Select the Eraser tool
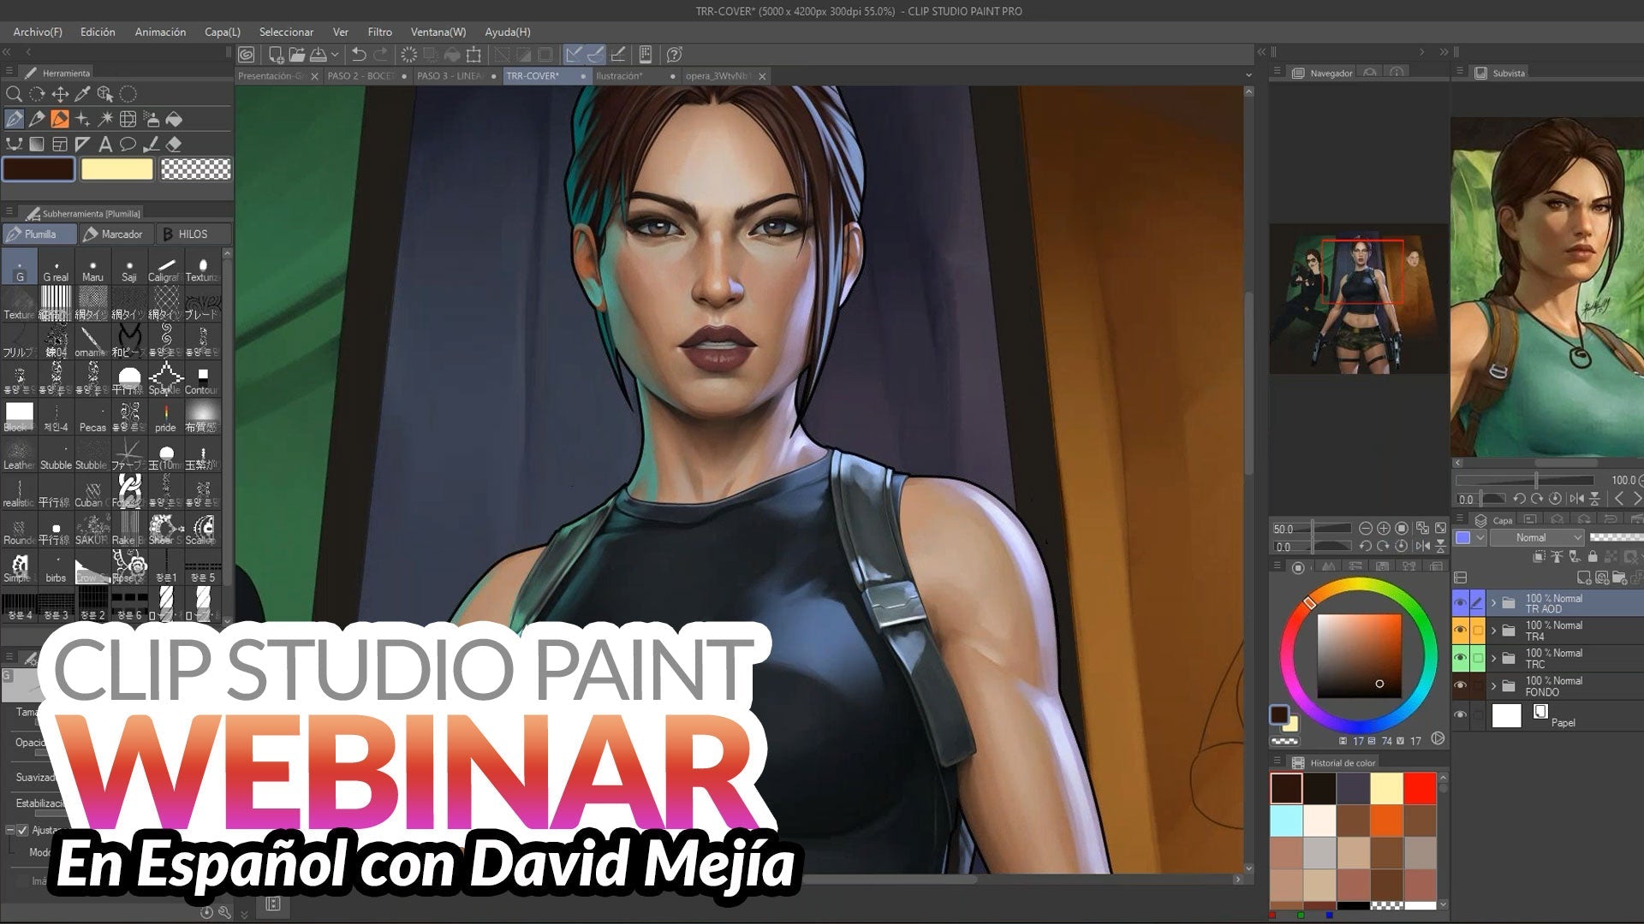This screenshot has width=1644, height=924. pos(174,144)
